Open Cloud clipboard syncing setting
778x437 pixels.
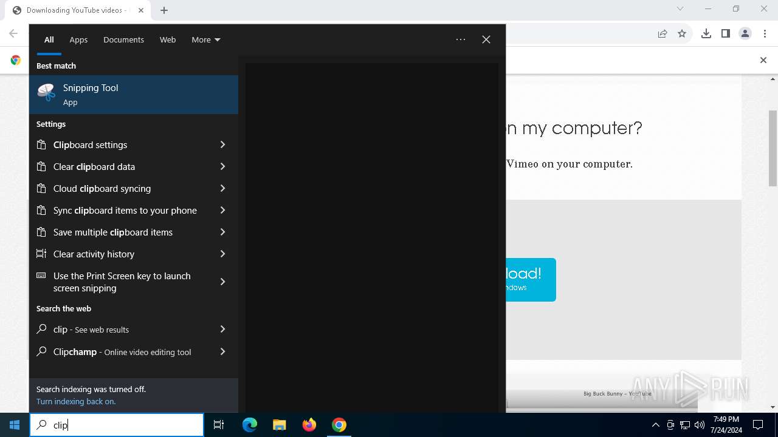pyautogui.click(x=134, y=188)
